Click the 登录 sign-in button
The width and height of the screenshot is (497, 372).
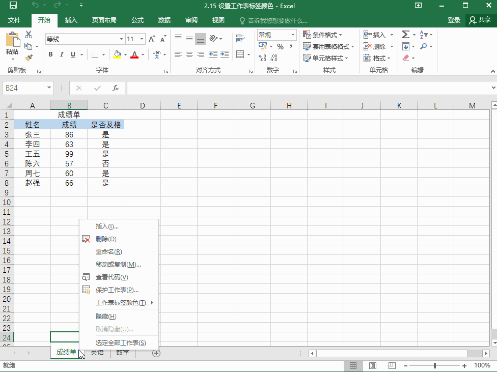click(454, 20)
